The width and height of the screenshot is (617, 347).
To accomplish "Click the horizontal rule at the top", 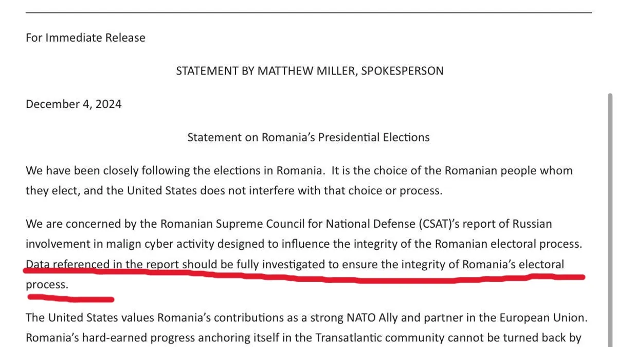I will click(x=308, y=12).
